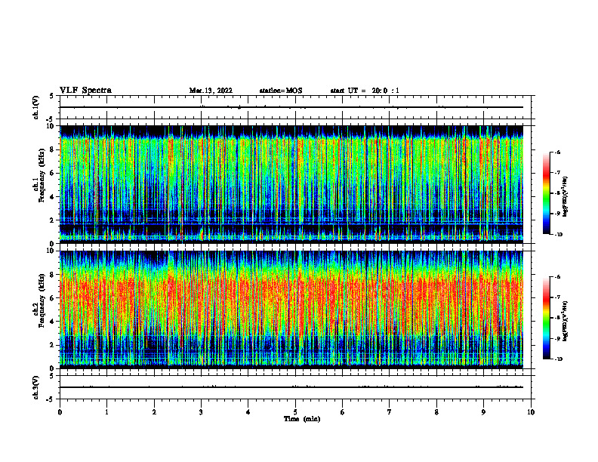Click the ch.2 frequency axis tick "6"

(53, 298)
